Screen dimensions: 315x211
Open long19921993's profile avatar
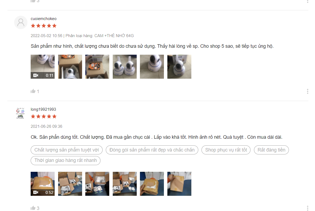[21, 113]
